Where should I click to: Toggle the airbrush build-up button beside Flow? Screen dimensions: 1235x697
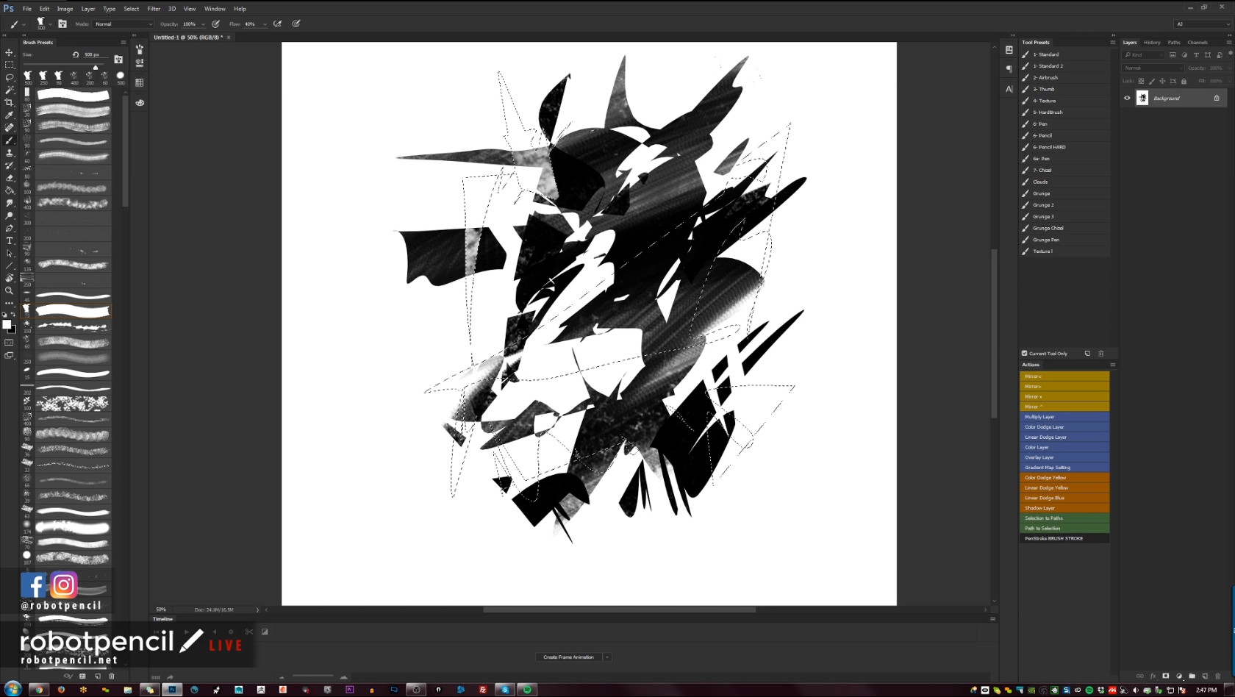click(x=278, y=24)
